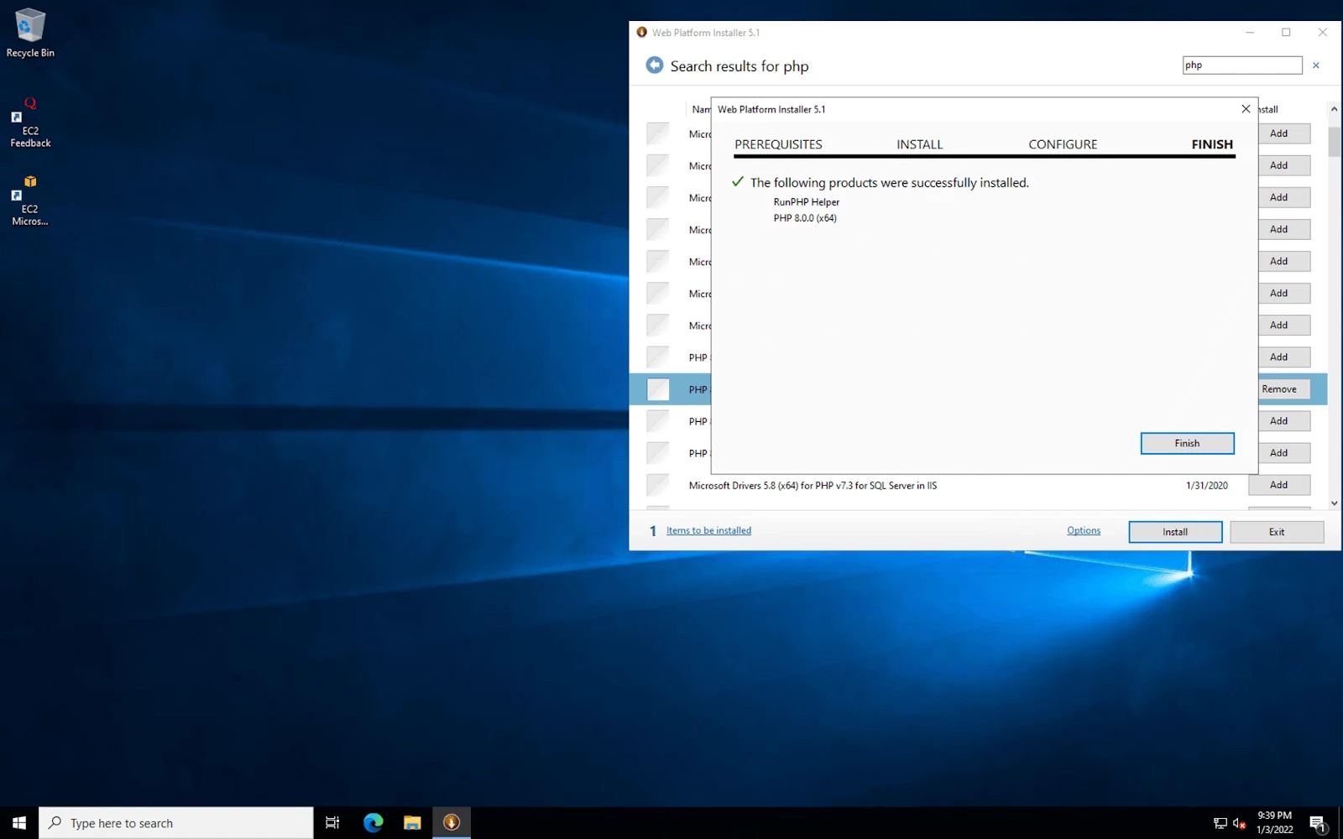Click the thumbnail icon of the highlighted PHP row
The height and width of the screenshot is (839, 1343).
coord(658,389)
